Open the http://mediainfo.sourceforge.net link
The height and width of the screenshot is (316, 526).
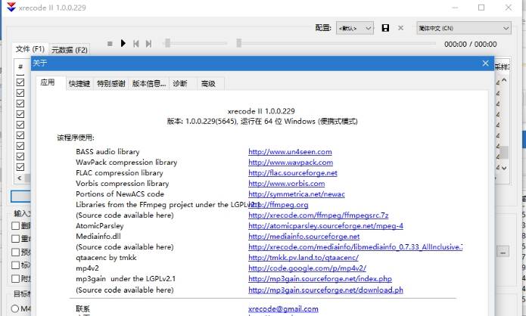click(304, 237)
